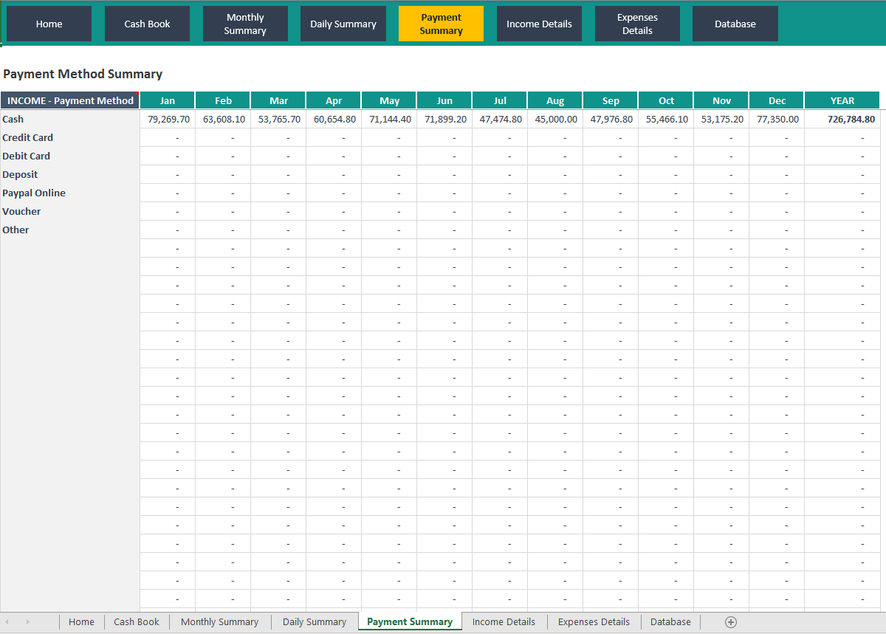This screenshot has height=634, width=886.
Task: Select the YEAR column header
Action: 842,100
